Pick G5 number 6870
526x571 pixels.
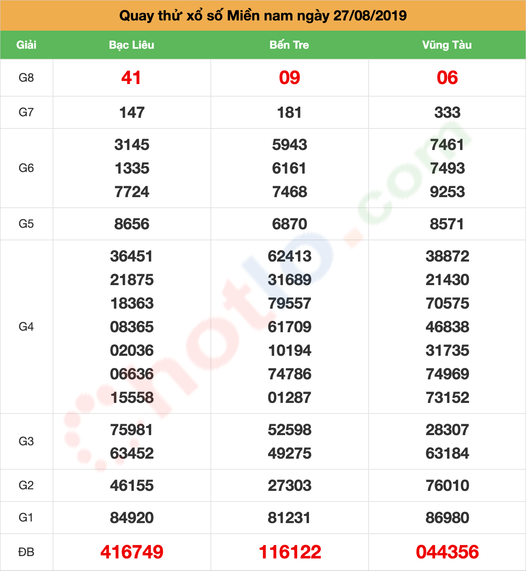[x=290, y=224]
